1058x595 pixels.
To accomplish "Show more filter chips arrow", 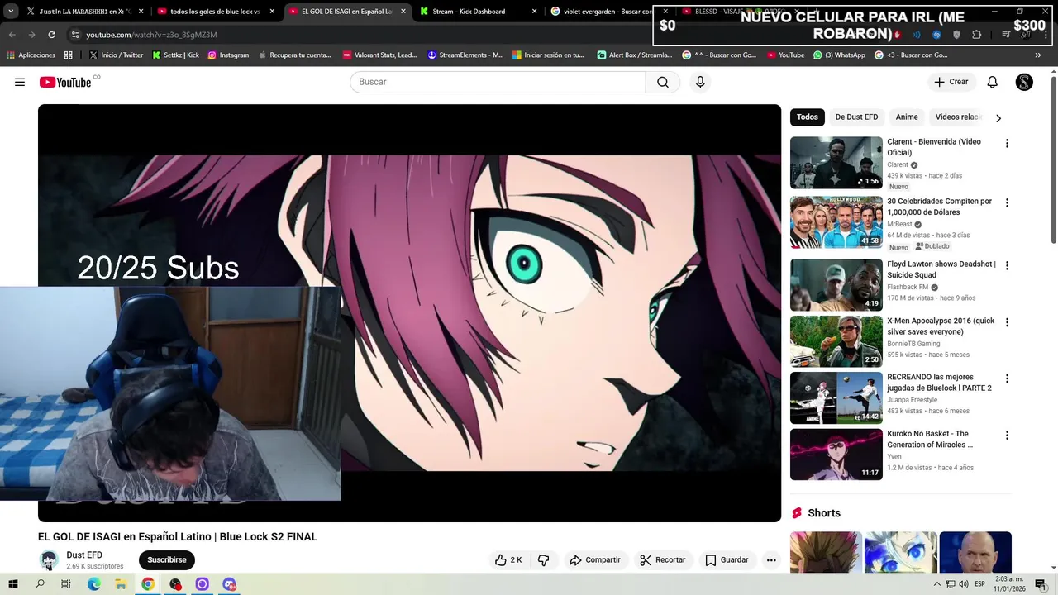I will point(998,118).
